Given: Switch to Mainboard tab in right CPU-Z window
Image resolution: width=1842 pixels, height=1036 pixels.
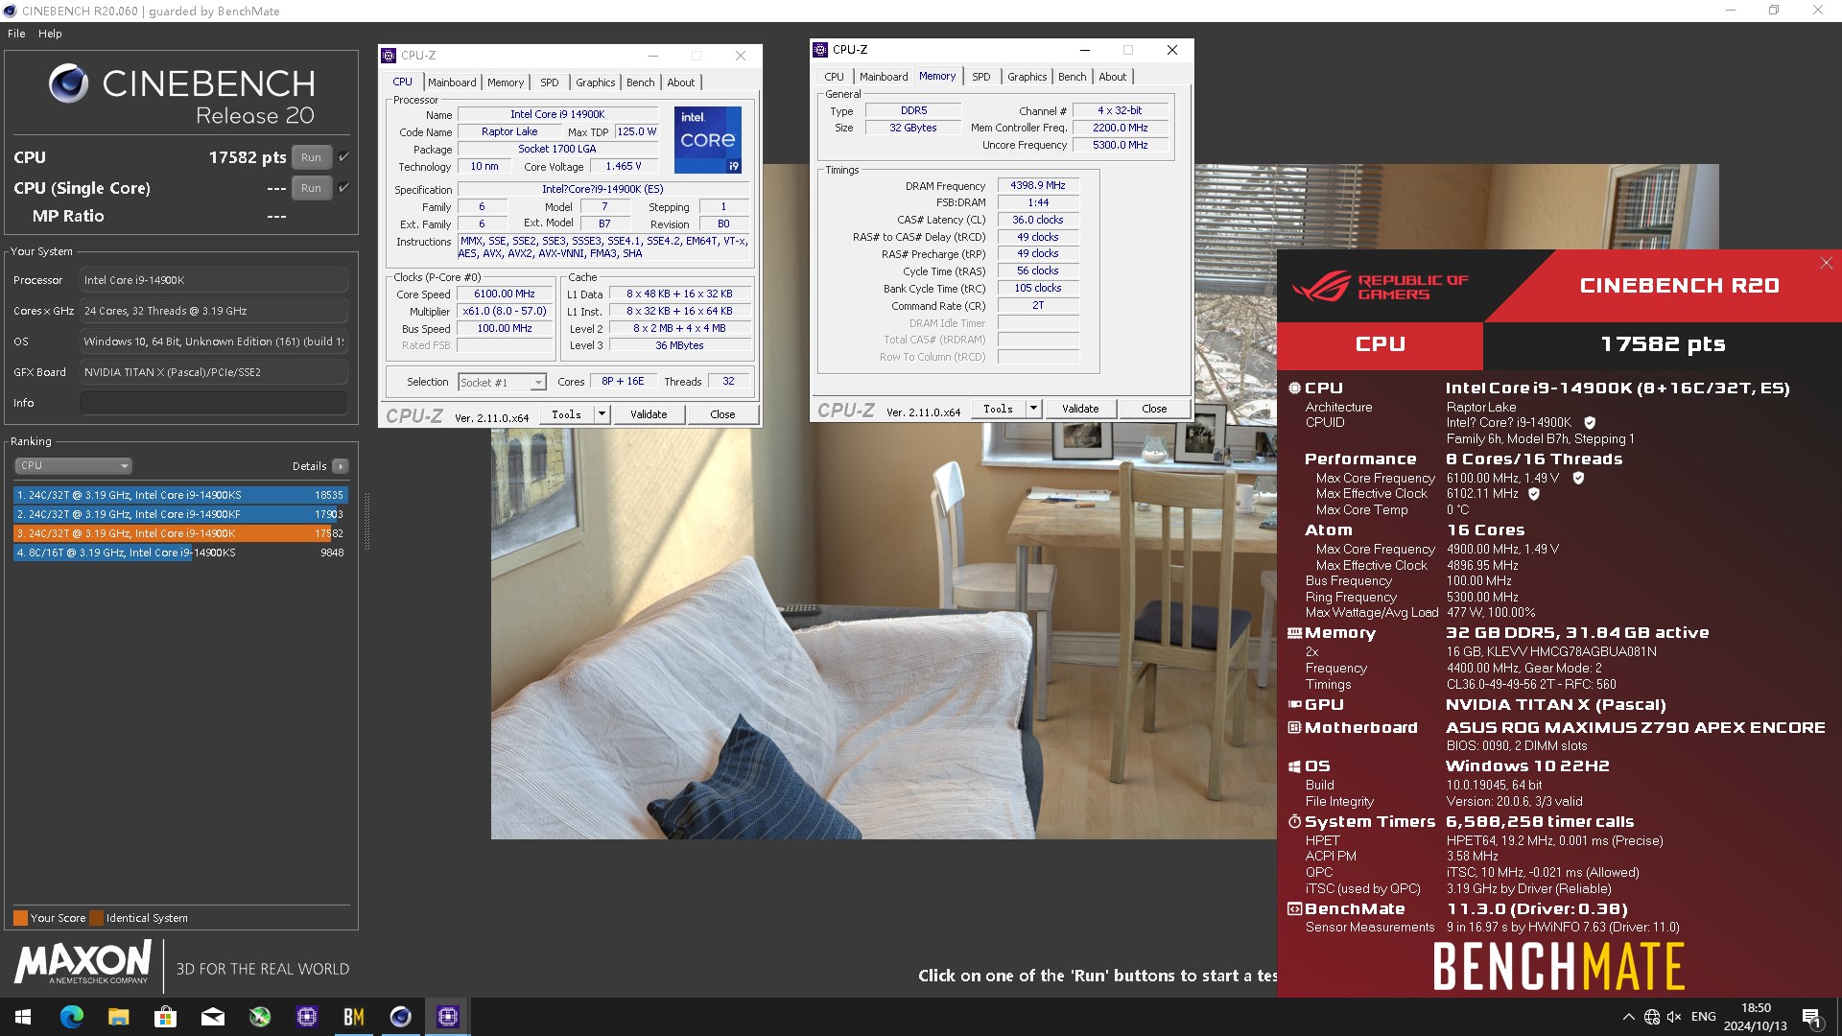Looking at the screenshot, I should click(884, 77).
